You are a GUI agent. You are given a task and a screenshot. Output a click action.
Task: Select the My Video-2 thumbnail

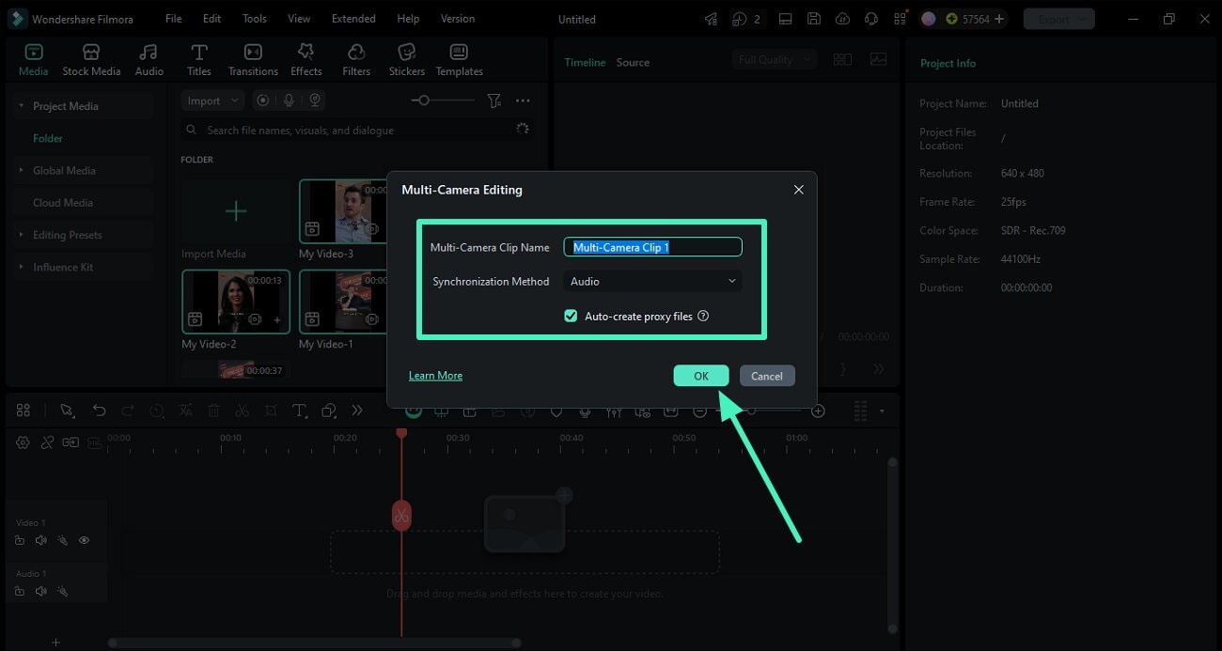click(x=236, y=302)
